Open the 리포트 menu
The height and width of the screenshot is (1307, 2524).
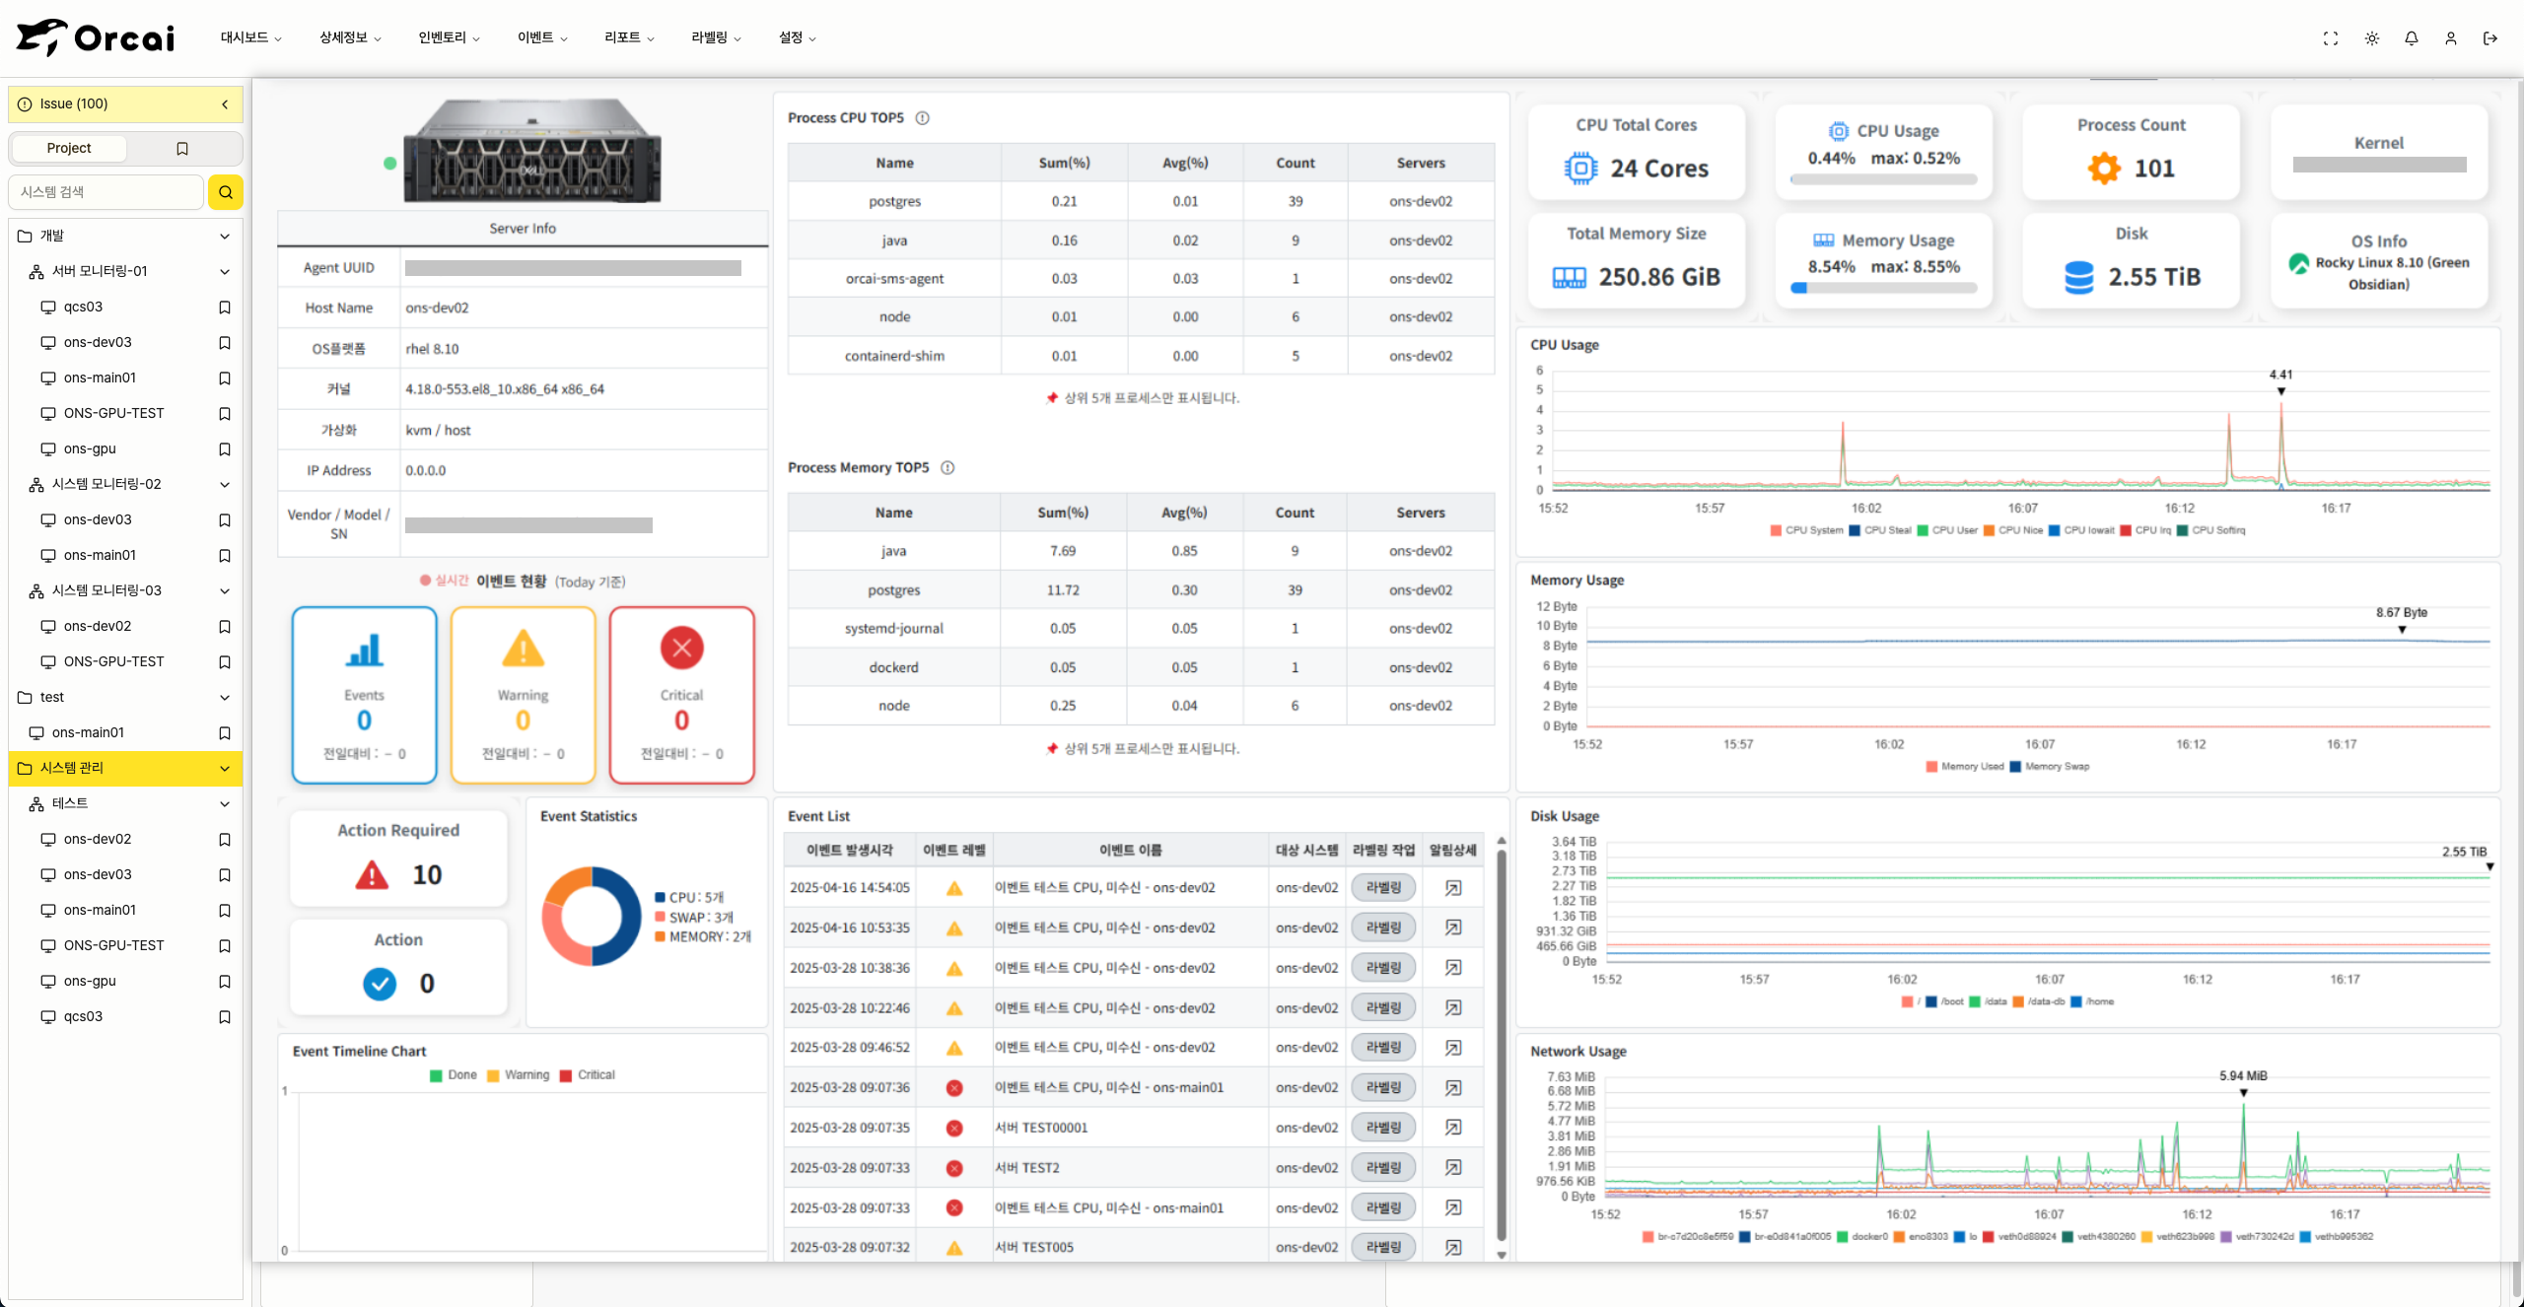(628, 37)
